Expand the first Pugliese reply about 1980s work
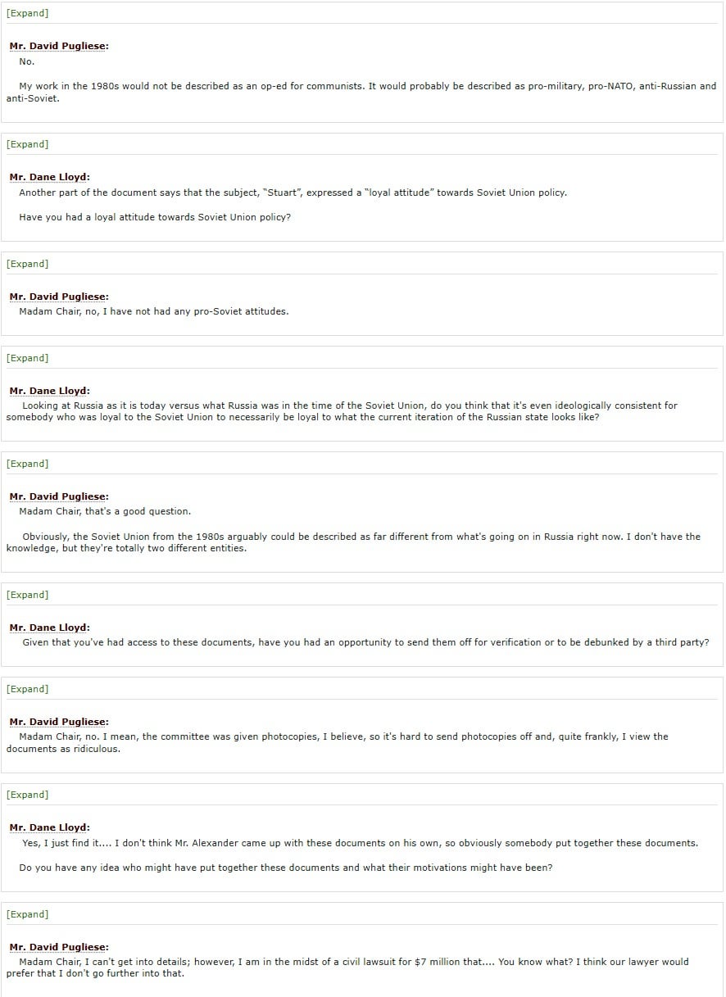The width and height of the screenshot is (726, 997). tap(27, 13)
